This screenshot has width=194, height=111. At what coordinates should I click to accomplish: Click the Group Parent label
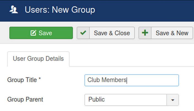25,100
